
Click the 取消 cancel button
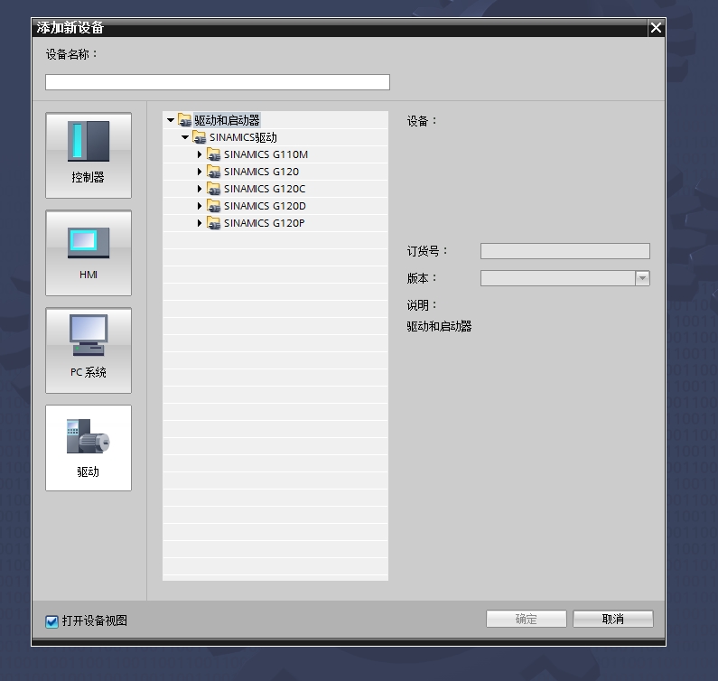612,619
